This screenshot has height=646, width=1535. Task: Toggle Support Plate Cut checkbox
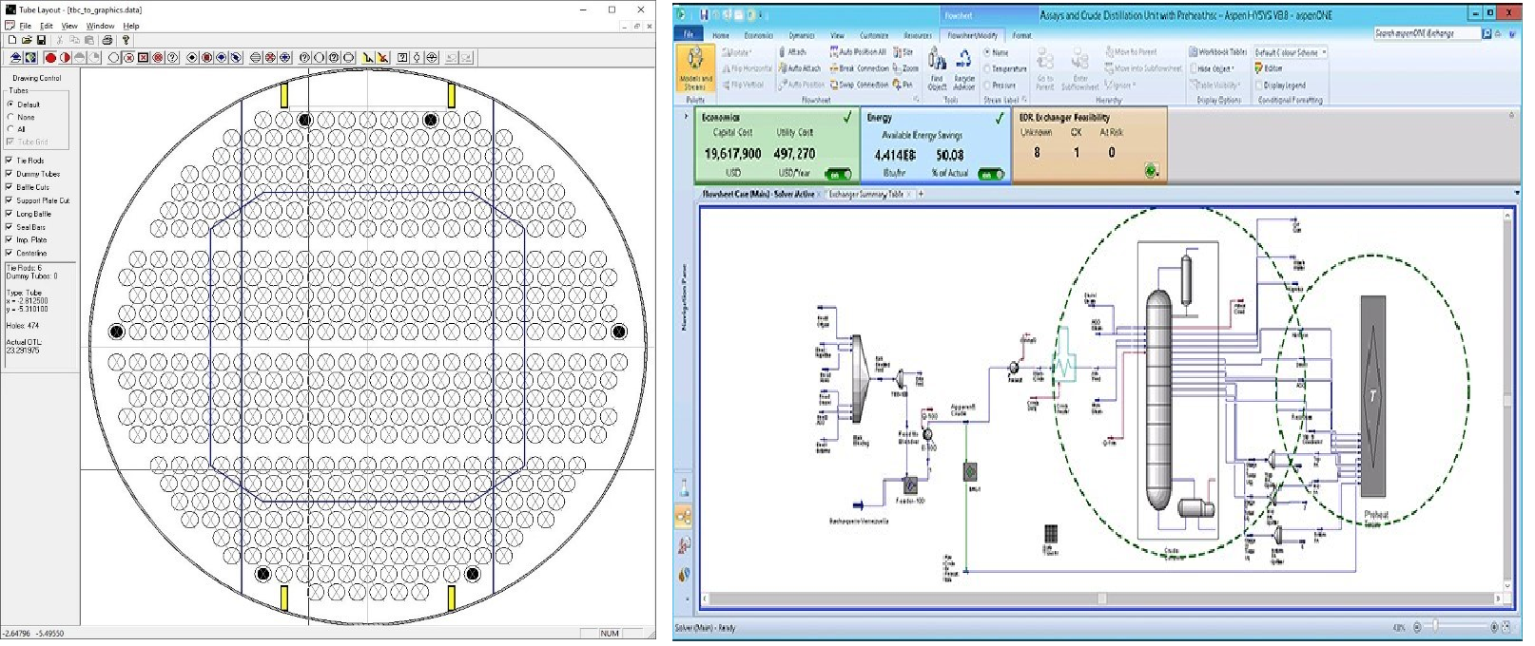coord(10,200)
